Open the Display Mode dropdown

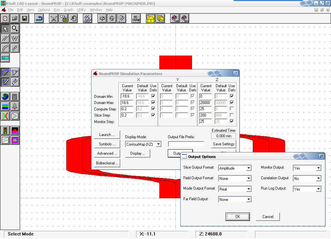coord(158,144)
